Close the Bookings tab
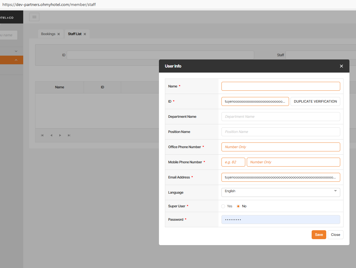 [59, 34]
